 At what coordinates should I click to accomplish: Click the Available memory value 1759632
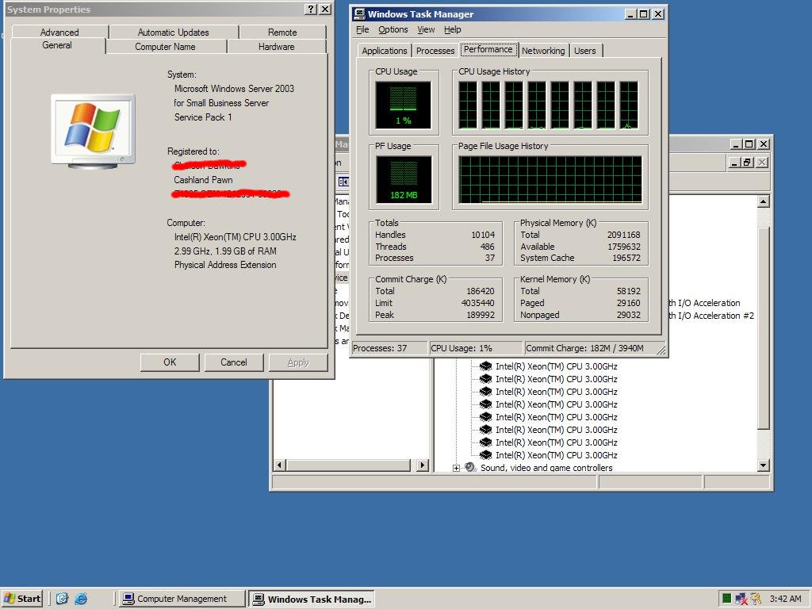pos(623,247)
